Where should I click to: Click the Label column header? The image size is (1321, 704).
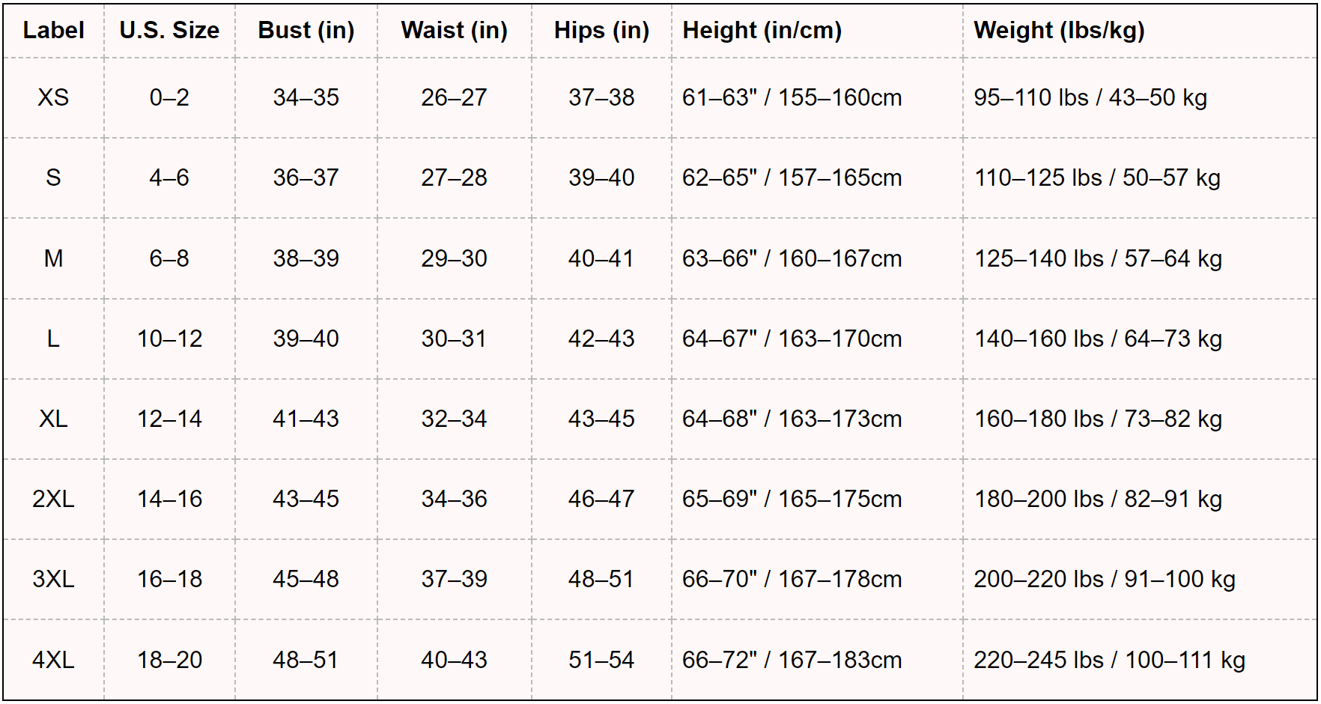tap(53, 31)
